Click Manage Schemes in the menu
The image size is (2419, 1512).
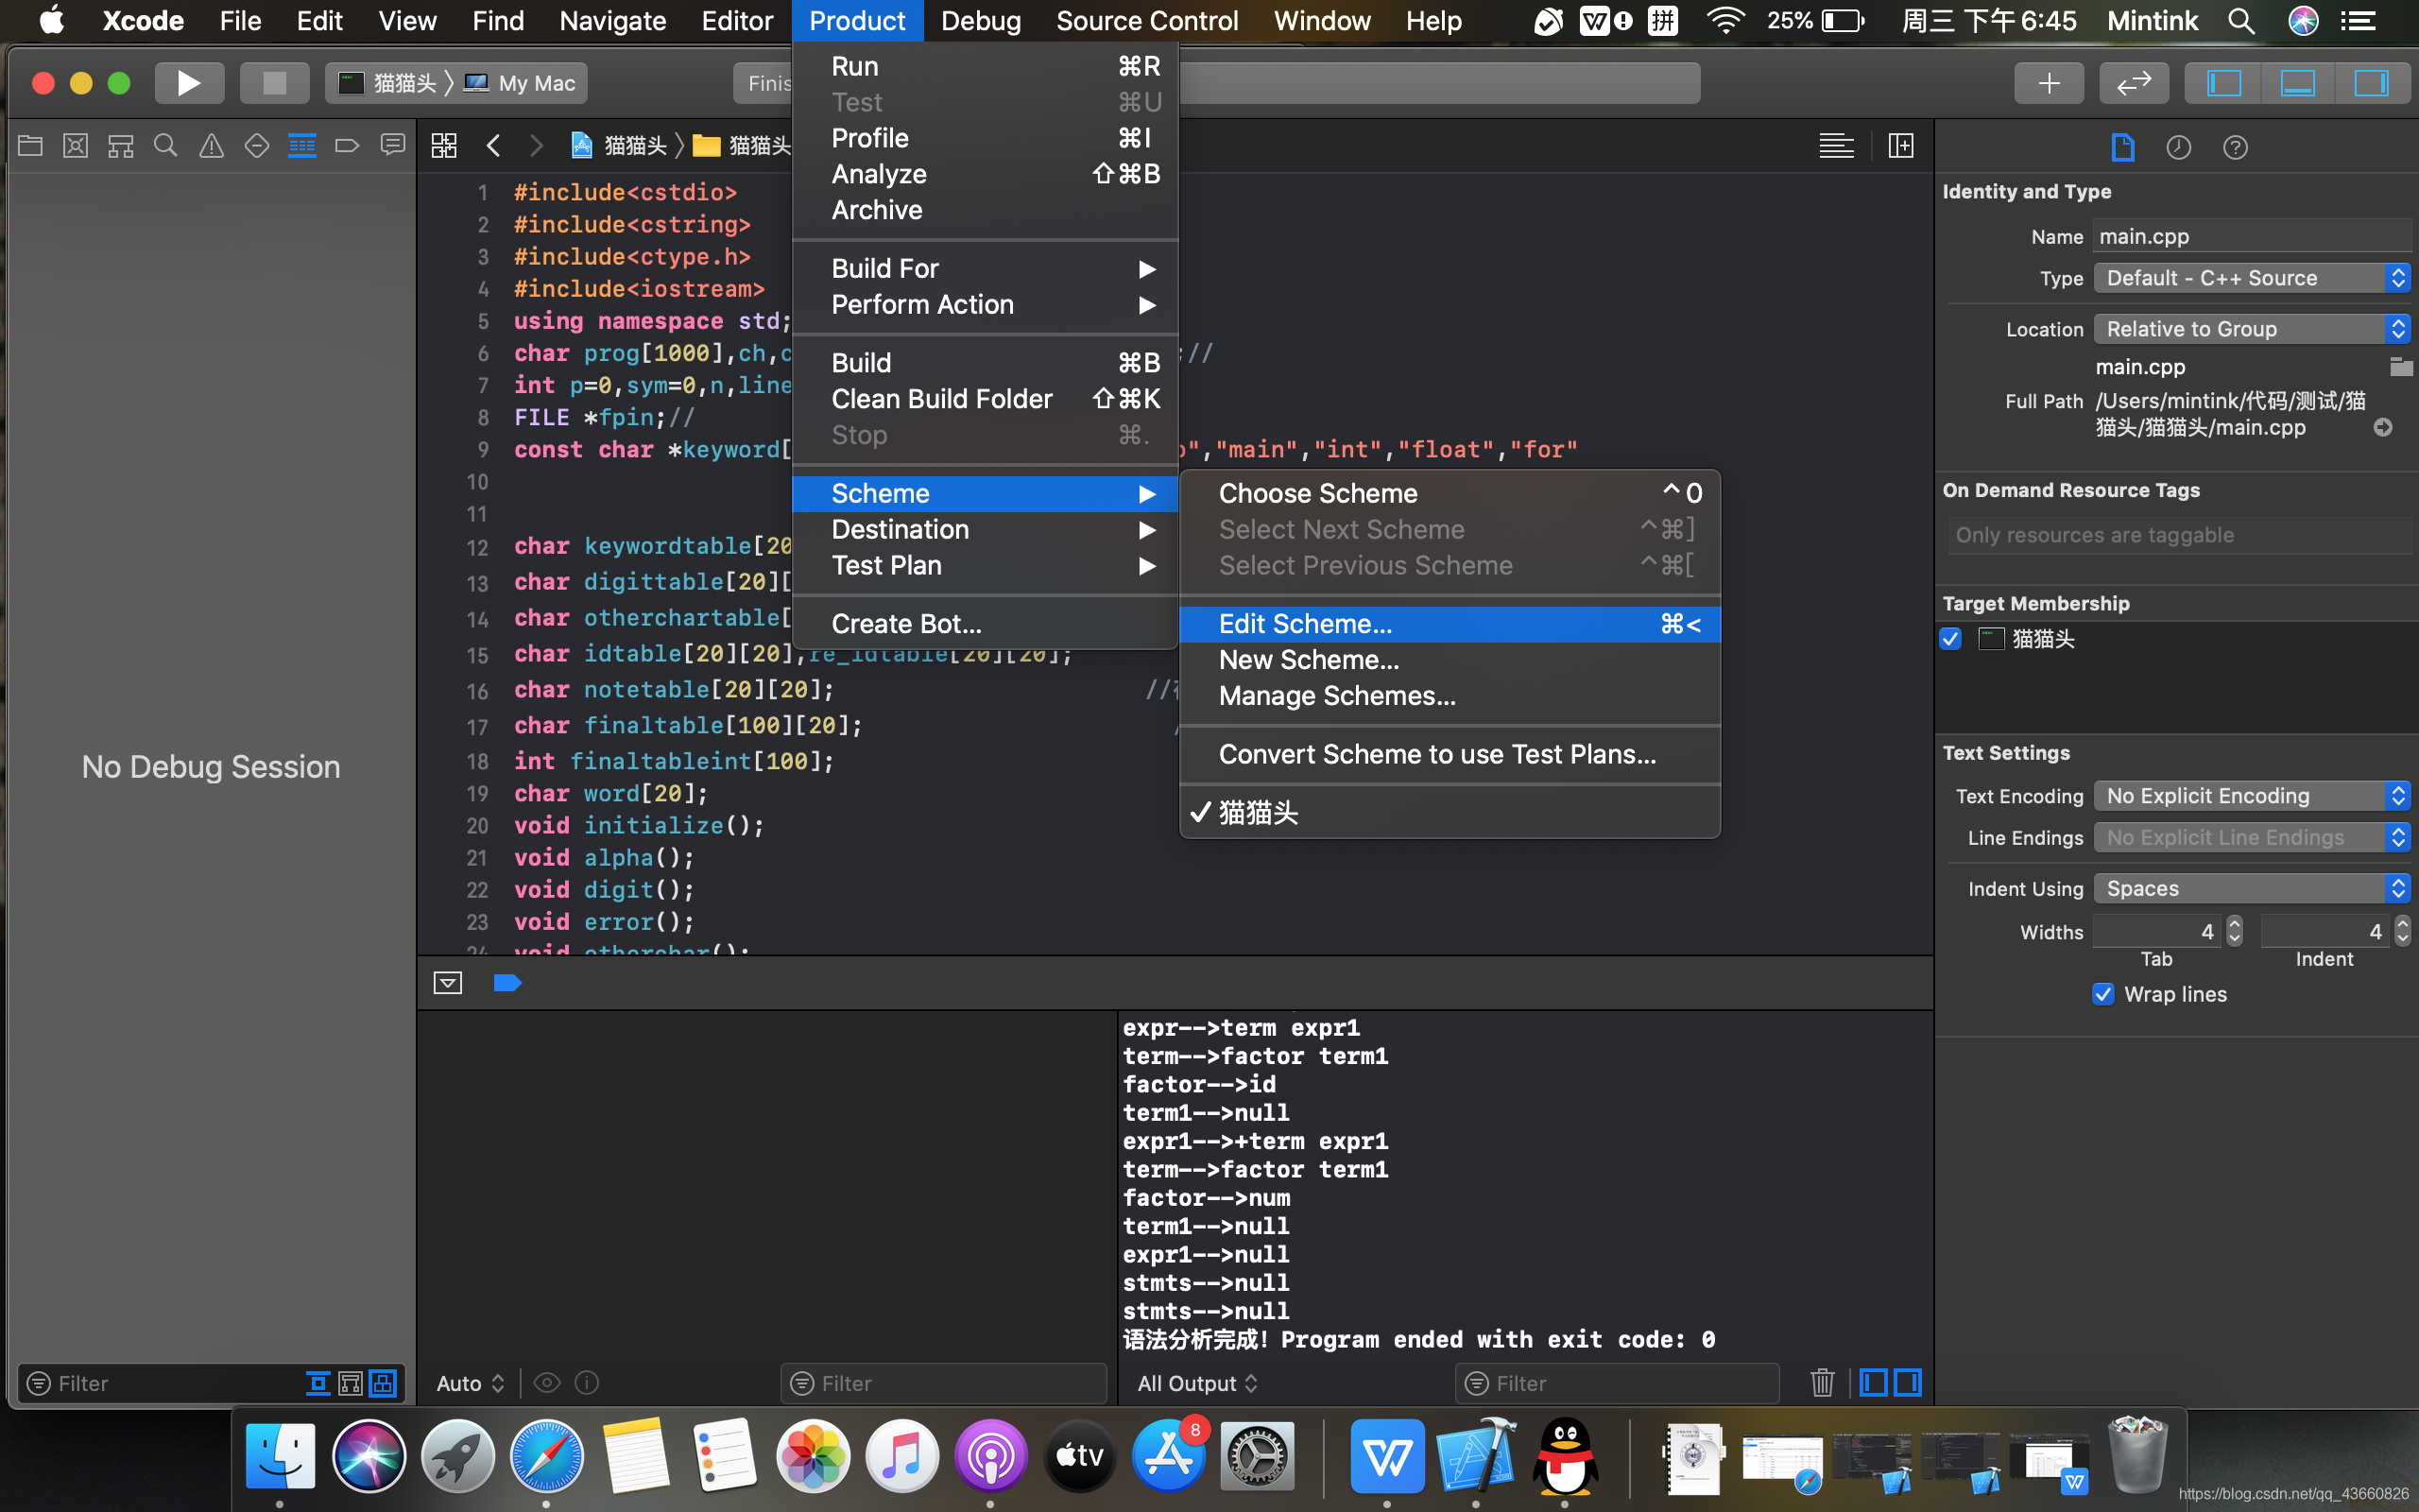[x=1336, y=695]
